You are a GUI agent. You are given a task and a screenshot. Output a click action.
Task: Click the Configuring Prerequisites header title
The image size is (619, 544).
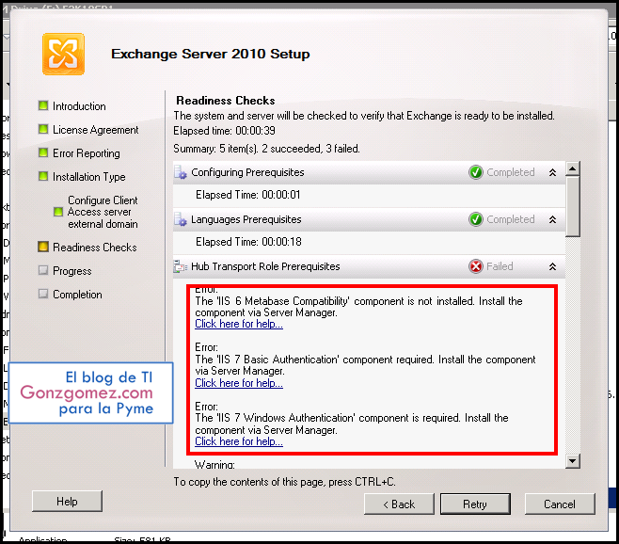tap(247, 172)
